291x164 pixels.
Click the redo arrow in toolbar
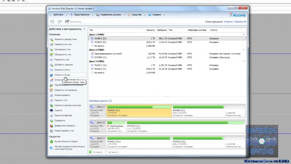coord(59,22)
